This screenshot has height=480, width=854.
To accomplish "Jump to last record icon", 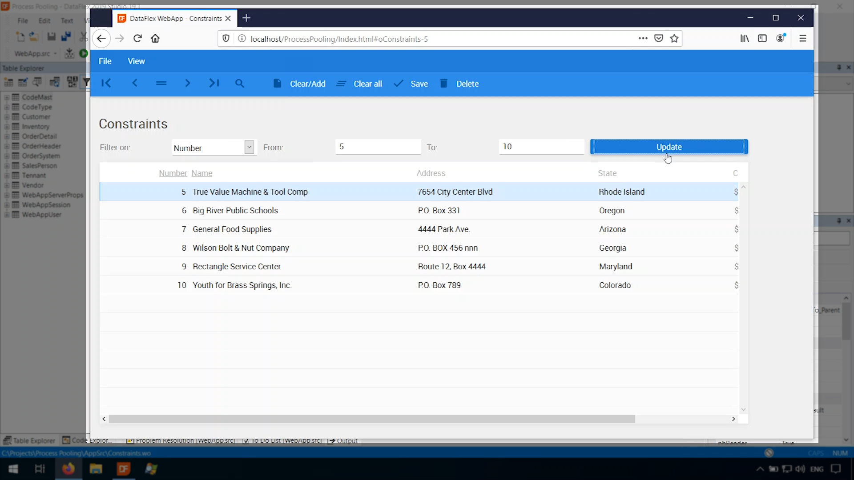I will (x=214, y=83).
